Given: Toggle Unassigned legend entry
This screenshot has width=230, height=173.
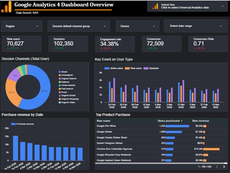Looking at the screenshot, I should (x=66, y=75).
